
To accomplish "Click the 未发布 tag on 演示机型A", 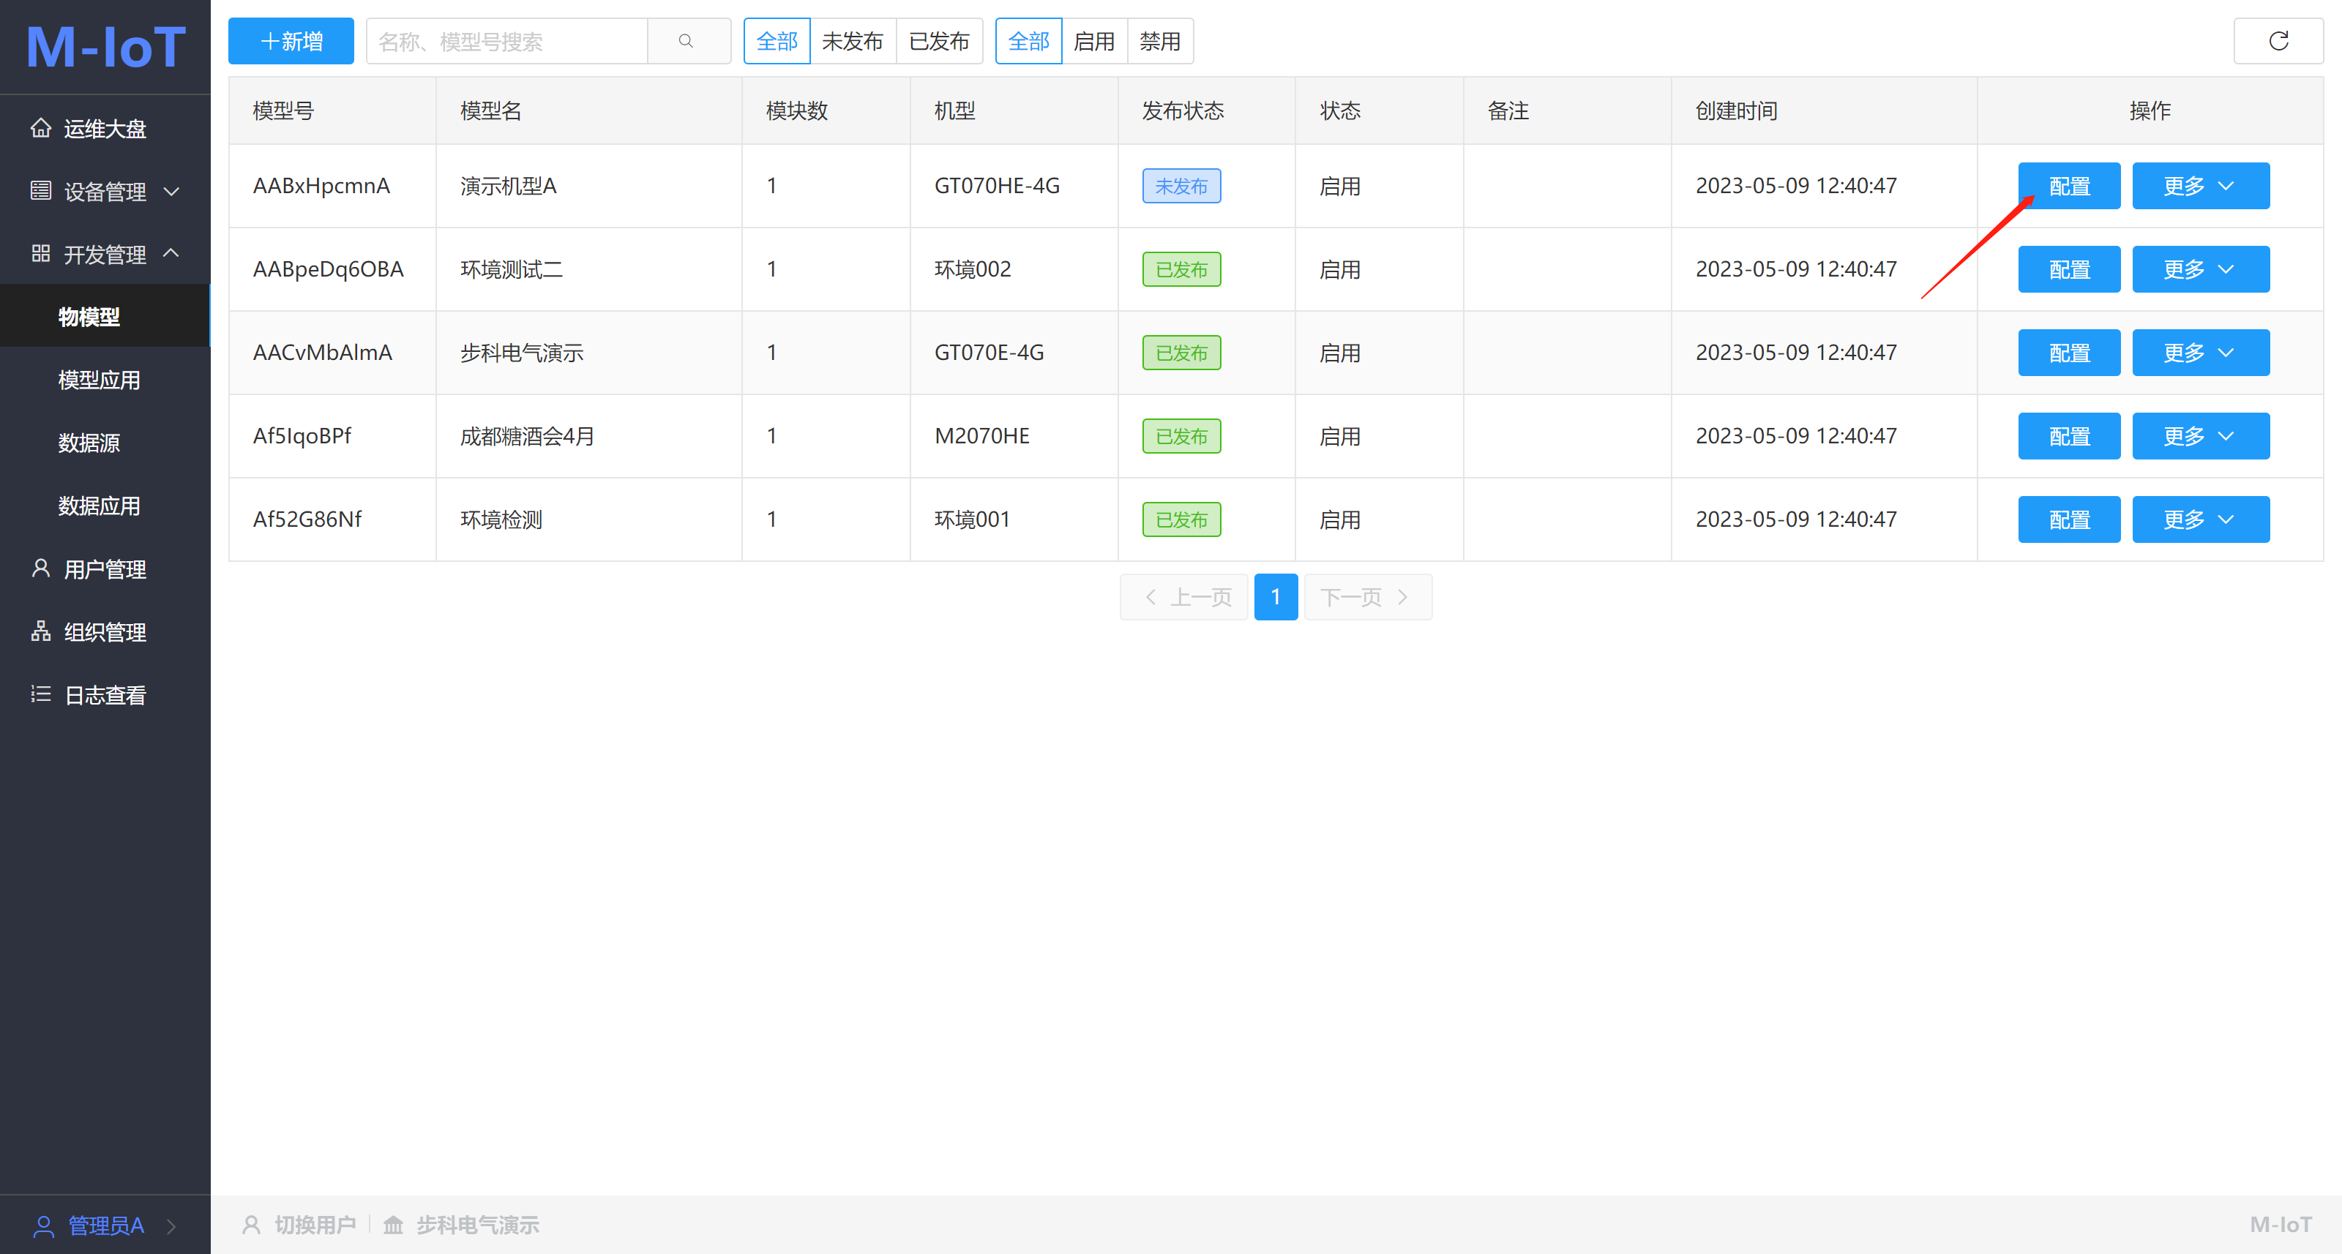I will point(1181,187).
